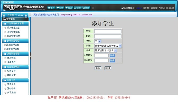Click the page icon before 修改学生成绩

point(5,36)
